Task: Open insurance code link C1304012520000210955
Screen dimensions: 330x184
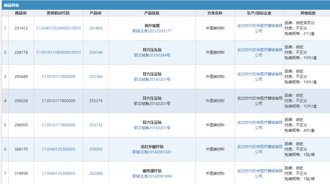Action: pyautogui.click(x=59, y=28)
